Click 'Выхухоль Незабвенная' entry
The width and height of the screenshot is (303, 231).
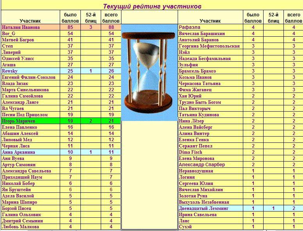tap(210, 202)
